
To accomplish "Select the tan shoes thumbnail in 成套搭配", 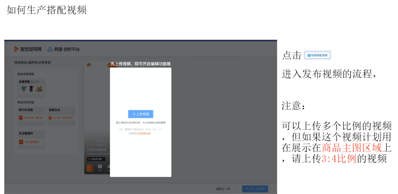I will pos(39,89).
